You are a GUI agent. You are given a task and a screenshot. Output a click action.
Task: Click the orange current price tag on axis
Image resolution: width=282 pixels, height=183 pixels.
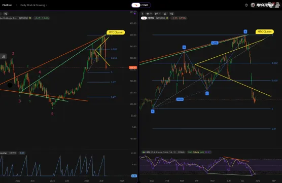point(133,67)
